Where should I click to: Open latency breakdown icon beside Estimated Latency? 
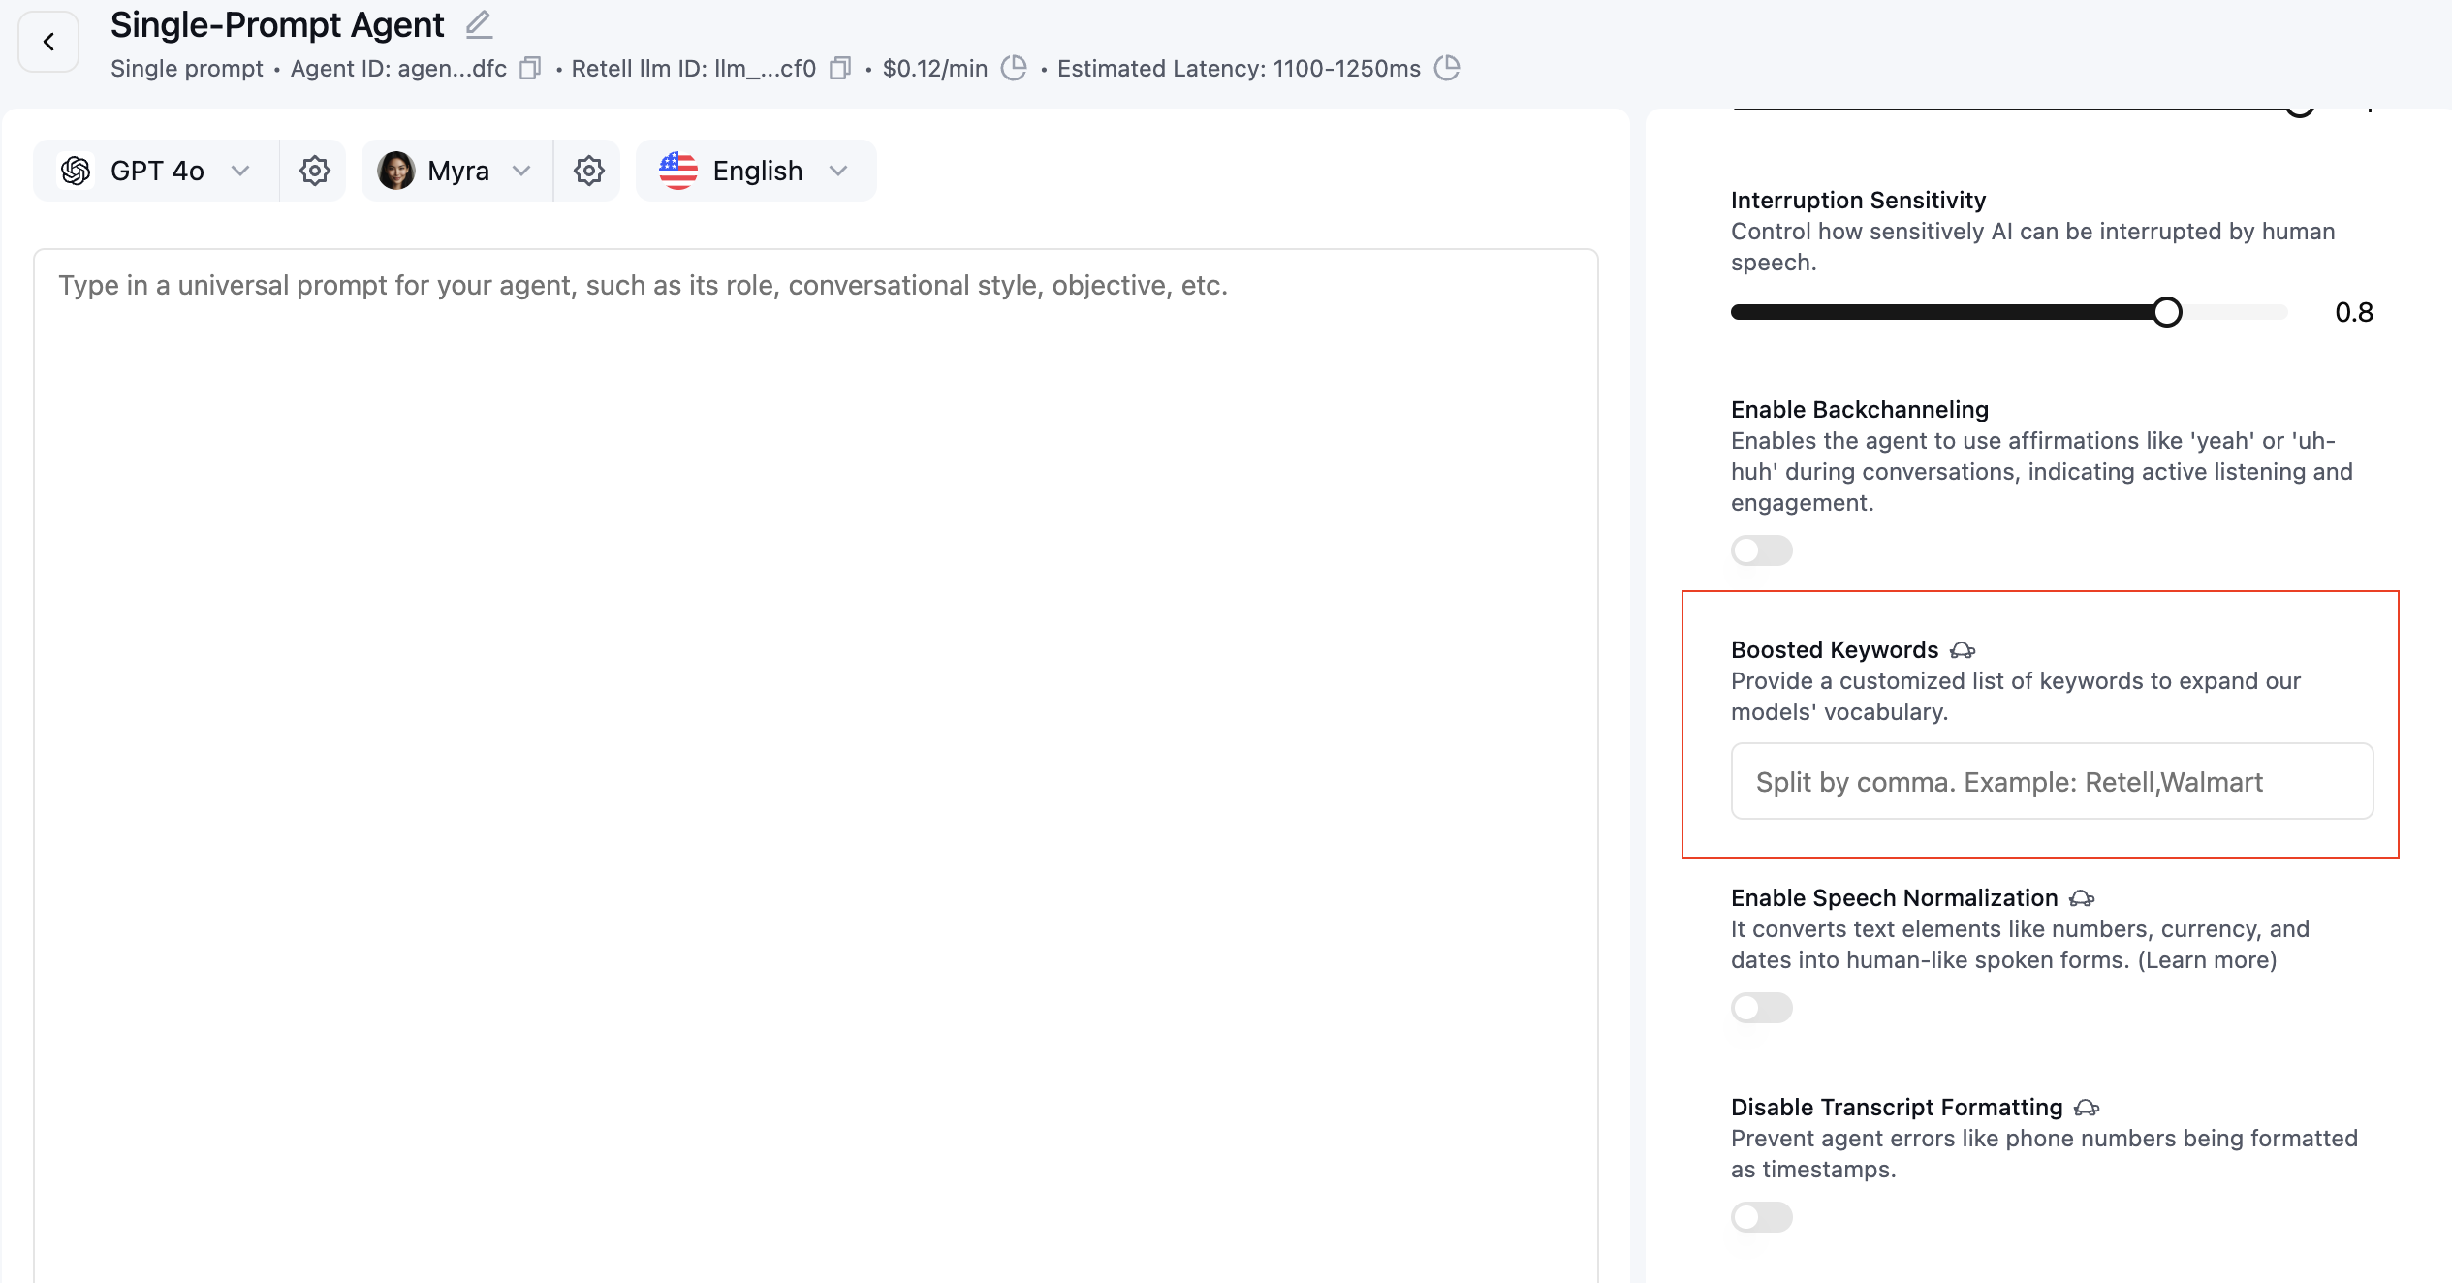pos(1447,68)
